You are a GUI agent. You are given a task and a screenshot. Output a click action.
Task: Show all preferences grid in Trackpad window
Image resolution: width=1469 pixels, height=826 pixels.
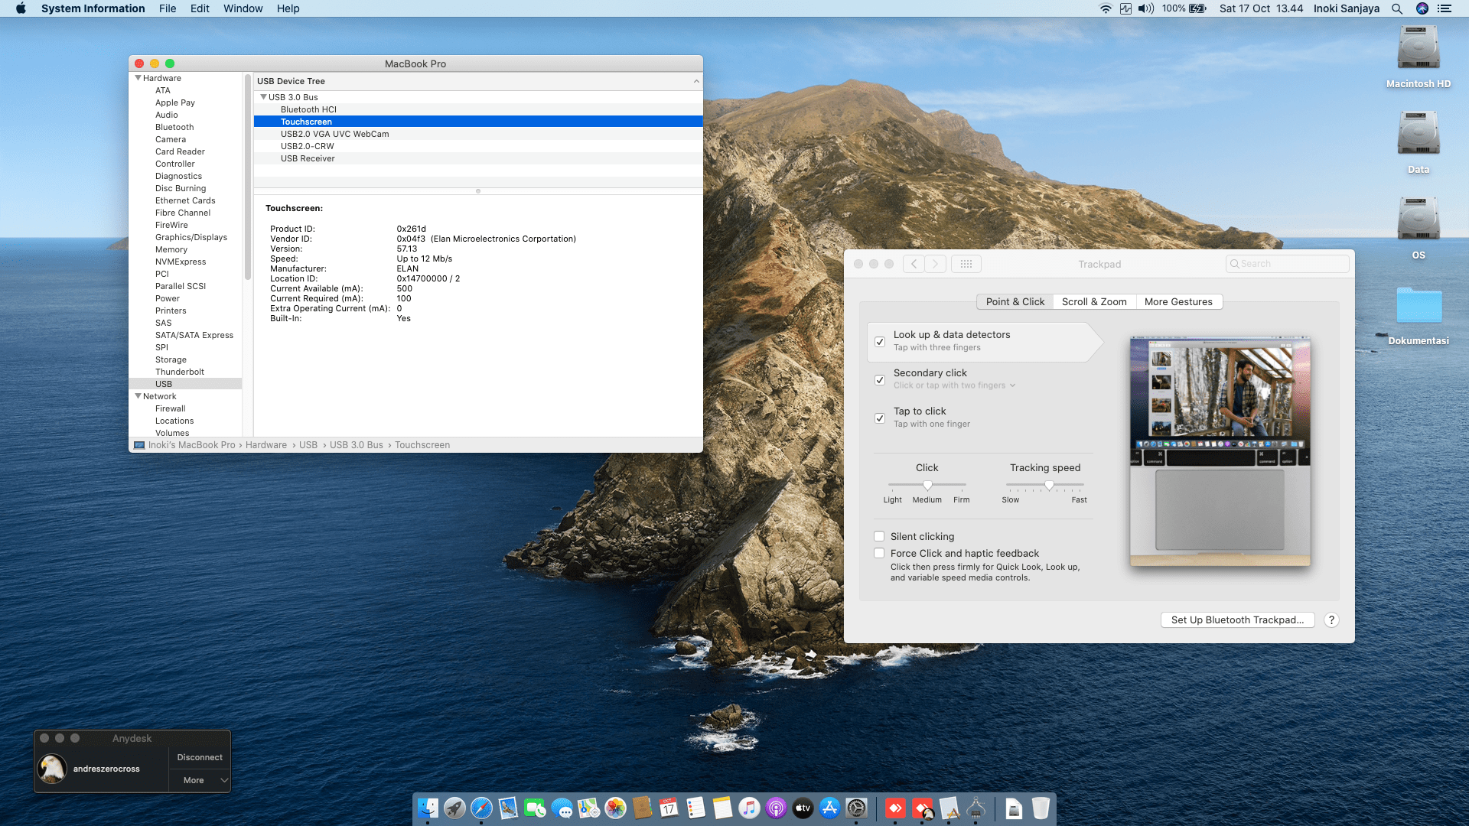click(966, 264)
